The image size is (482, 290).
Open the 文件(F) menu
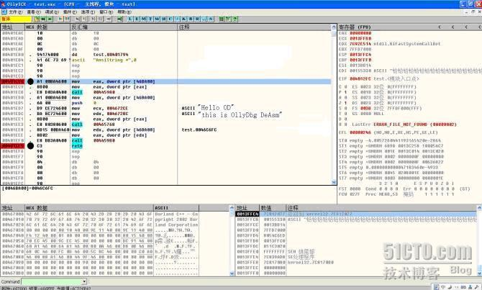click(15, 12)
